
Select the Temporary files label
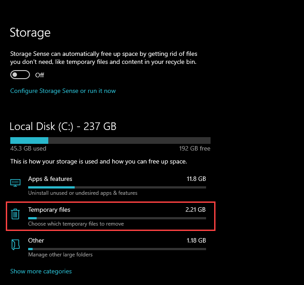click(x=49, y=210)
